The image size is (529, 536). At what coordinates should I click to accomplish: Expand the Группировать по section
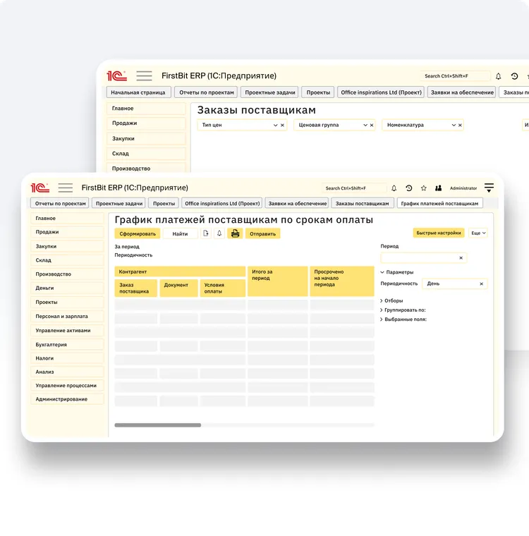pos(382,310)
